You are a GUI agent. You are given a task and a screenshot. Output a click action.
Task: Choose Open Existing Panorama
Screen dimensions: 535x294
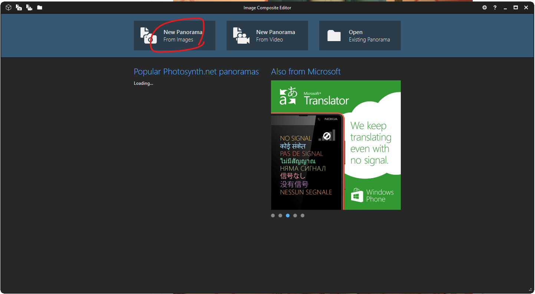point(360,36)
